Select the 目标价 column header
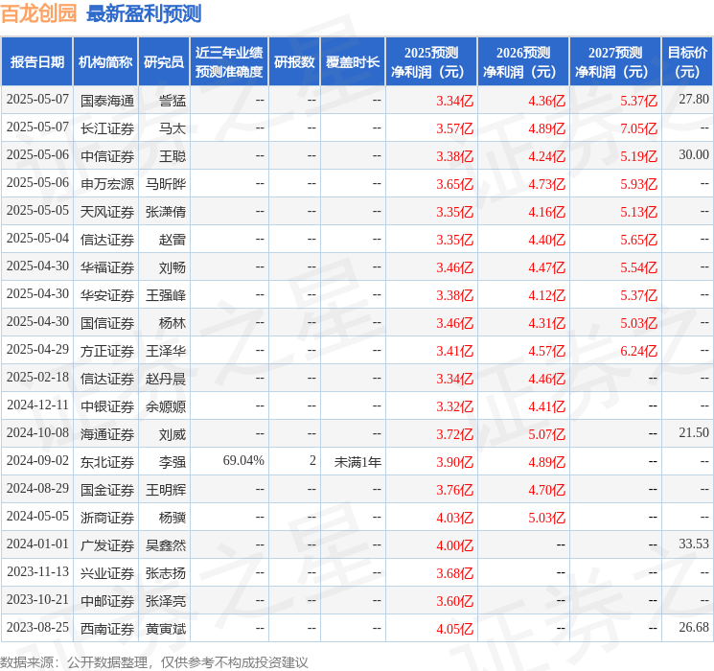Image resolution: width=714 pixels, height=671 pixels. (686, 62)
